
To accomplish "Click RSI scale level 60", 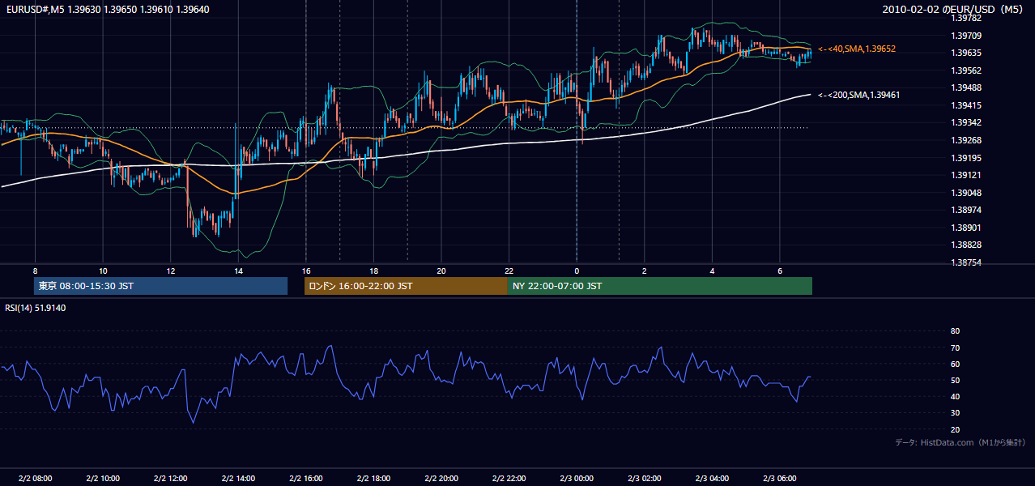I will [955, 364].
